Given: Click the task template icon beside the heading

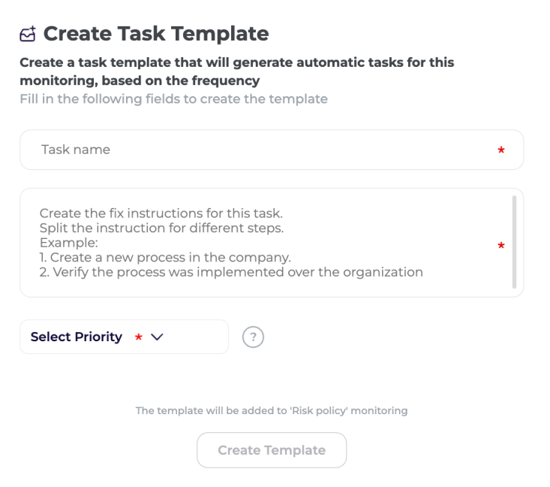Looking at the screenshot, I should point(28,34).
